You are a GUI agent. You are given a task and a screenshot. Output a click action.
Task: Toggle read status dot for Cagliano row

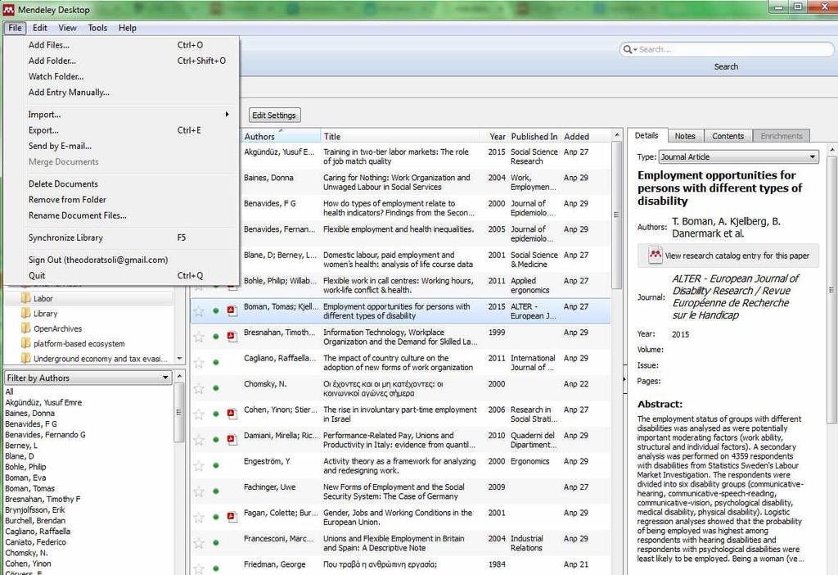(x=216, y=362)
